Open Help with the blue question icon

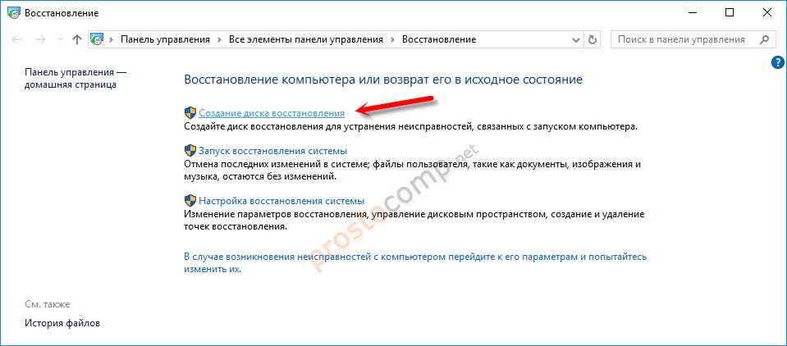click(777, 62)
